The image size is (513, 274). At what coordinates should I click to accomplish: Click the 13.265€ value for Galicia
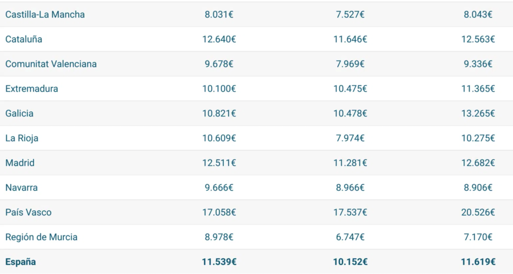click(478, 113)
